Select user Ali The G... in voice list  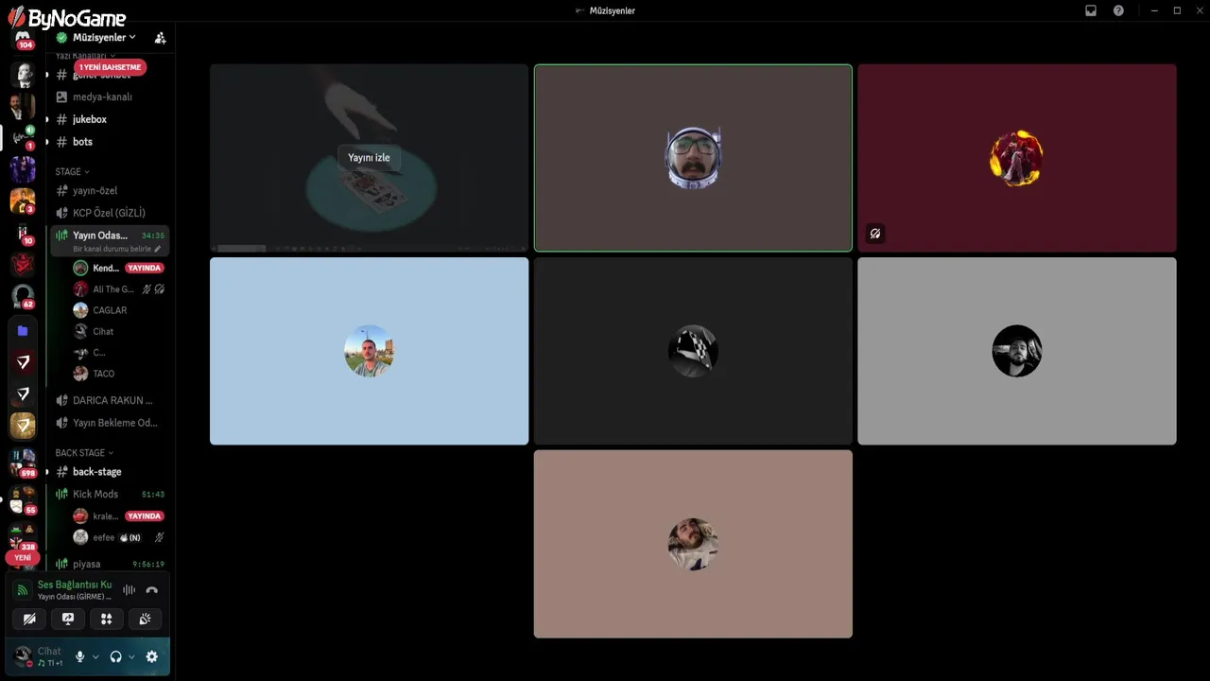click(119, 289)
